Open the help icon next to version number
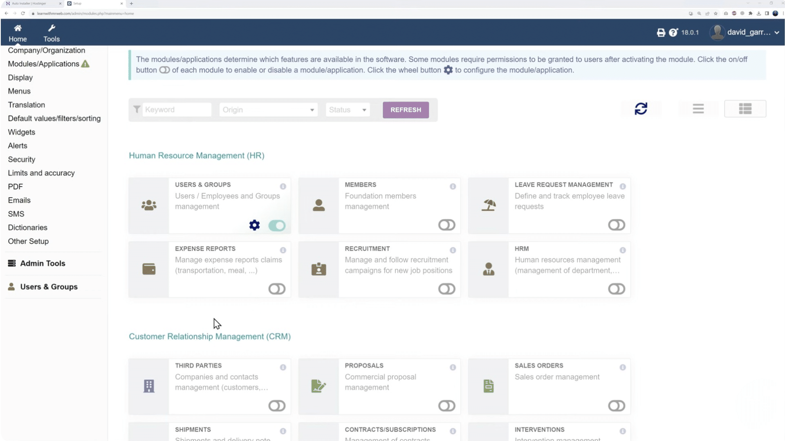Image resolution: width=785 pixels, height=441 pixels. coord(673,32)
